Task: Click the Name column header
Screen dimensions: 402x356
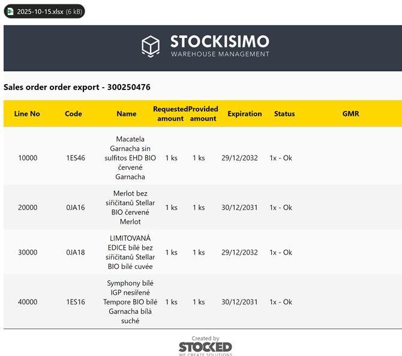Action: tap(127, 113)
